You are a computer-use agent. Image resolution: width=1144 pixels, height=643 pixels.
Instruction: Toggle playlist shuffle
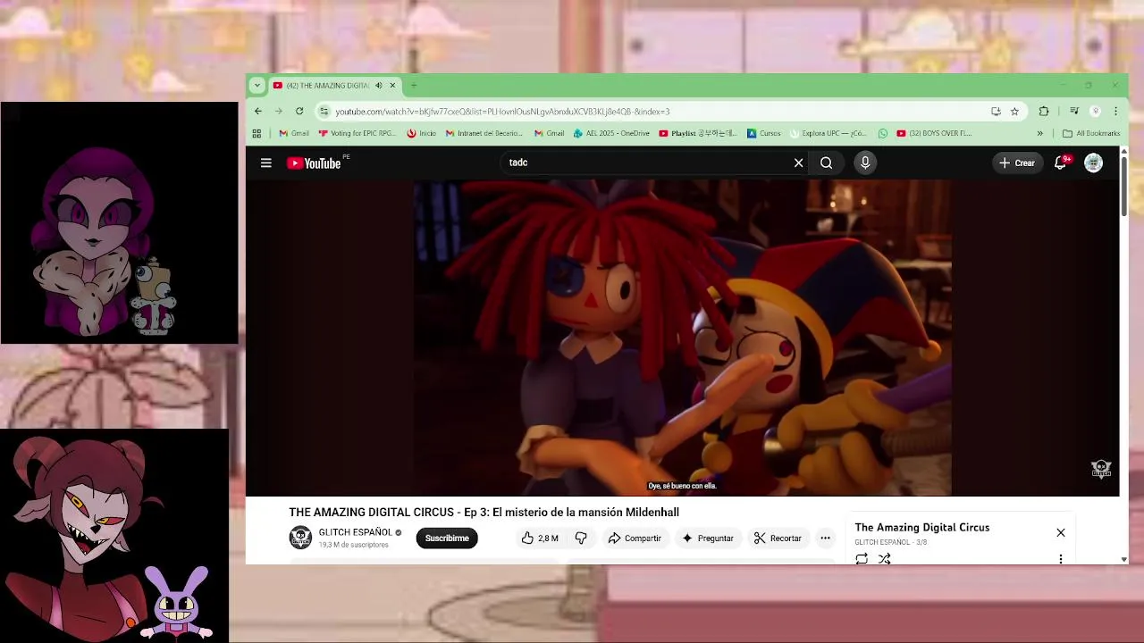pyautogui.click(x=884, y=558)
